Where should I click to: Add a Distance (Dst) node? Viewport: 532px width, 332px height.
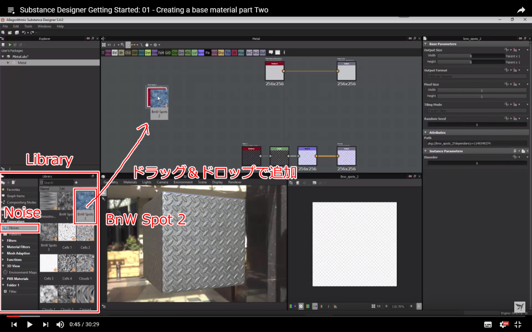(148, 53)
